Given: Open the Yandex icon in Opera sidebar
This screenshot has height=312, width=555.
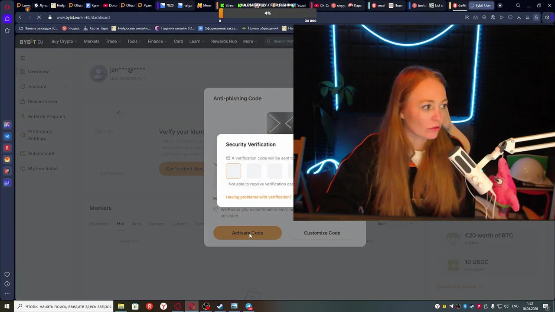Looking at the screenshot, I should click(7, 148).
